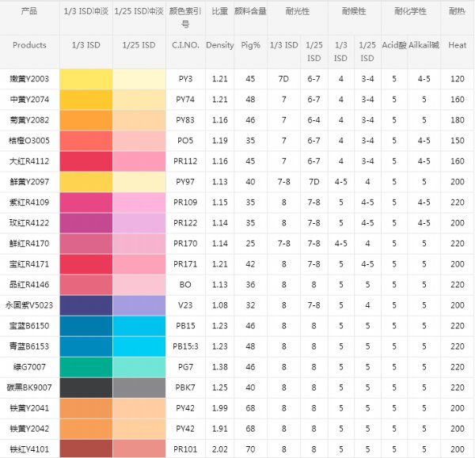Click the C.I.NO. column header
The height and width of the screenshot is (458, 475).
coord(184,46)
